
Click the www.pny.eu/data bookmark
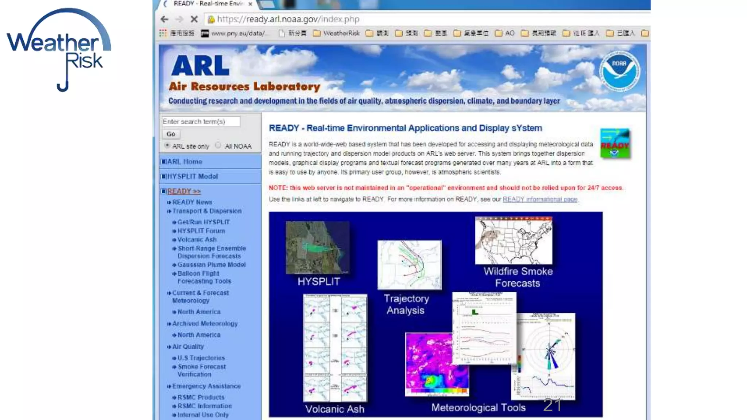[233, 33]
